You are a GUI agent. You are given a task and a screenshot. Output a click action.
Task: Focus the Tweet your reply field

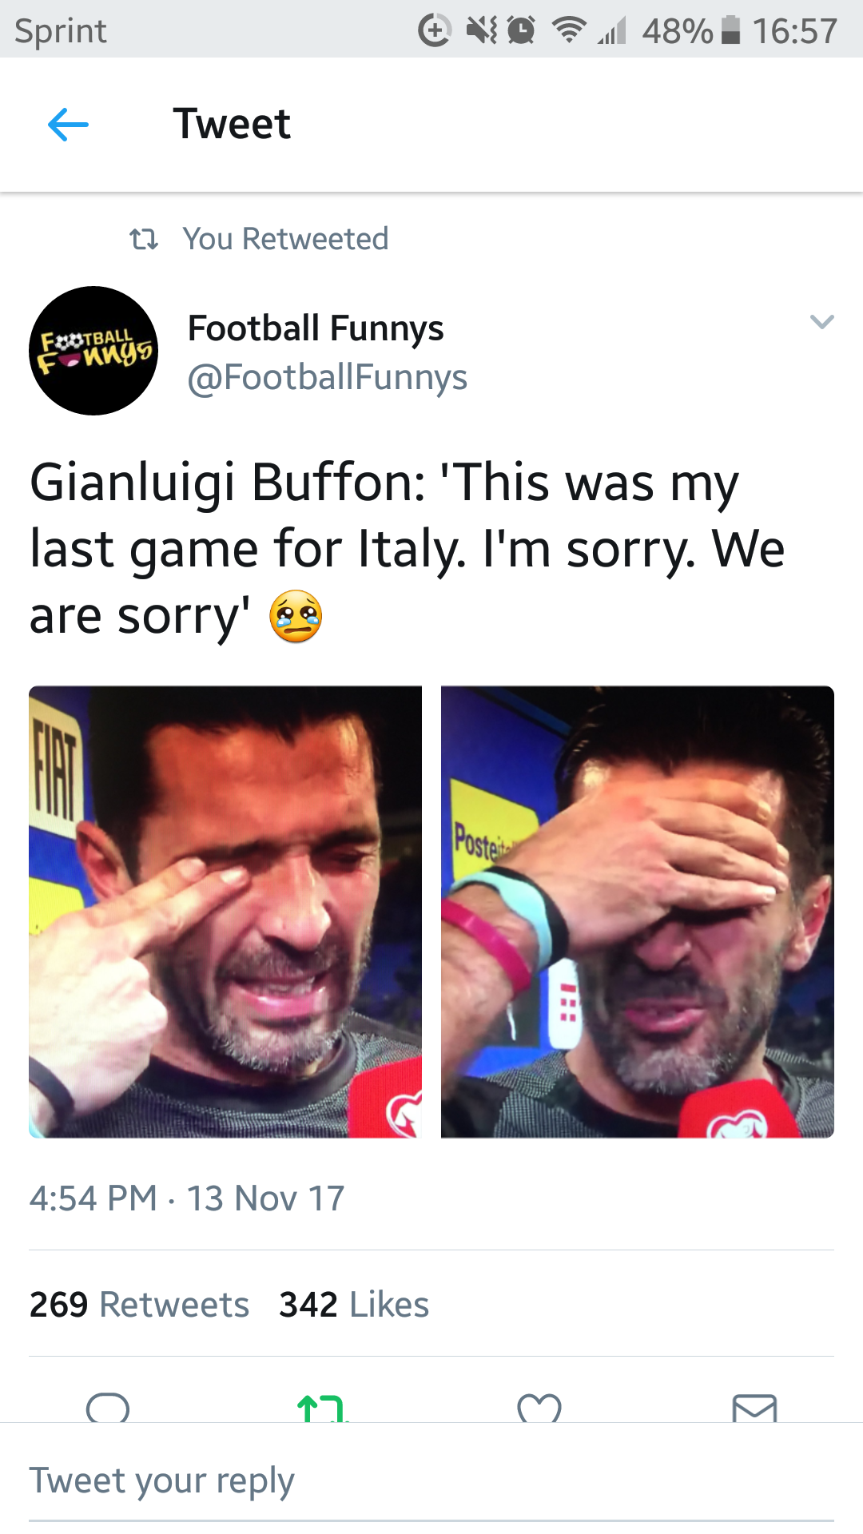[431, 1480]
